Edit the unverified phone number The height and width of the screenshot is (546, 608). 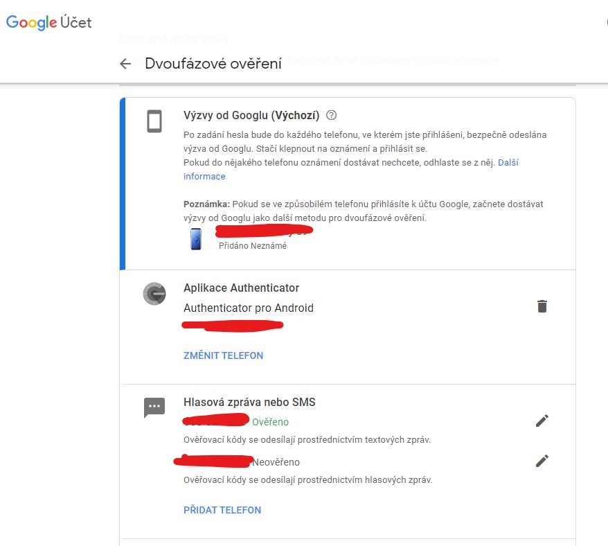click(542, 460)
